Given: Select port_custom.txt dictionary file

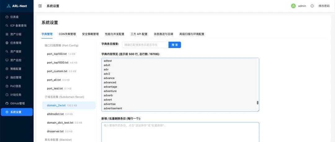Looking at the screenshot, I should (69, 71).
